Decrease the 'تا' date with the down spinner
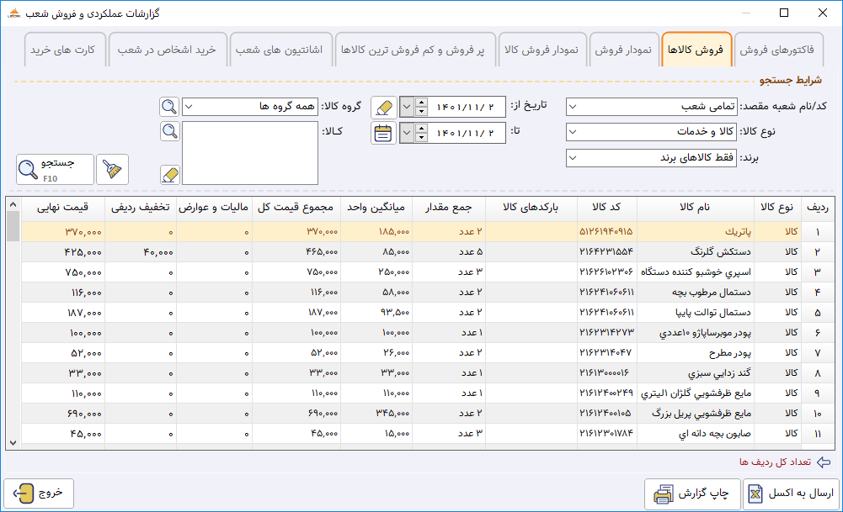 421,138
